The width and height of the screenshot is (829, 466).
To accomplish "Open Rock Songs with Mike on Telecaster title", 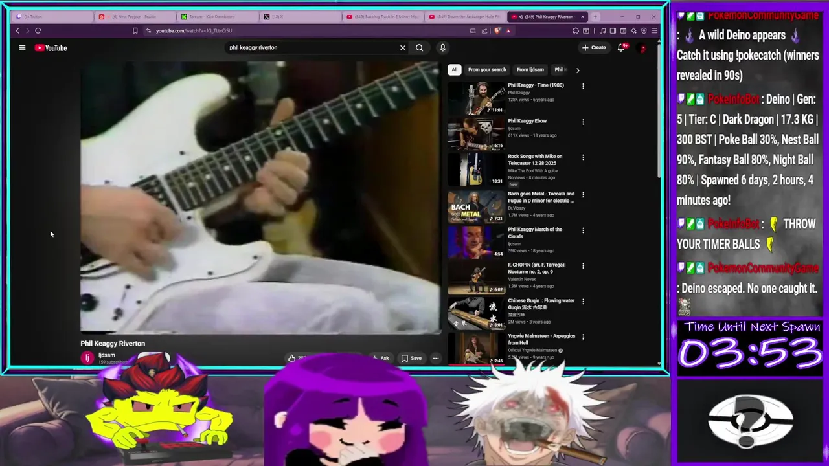I will (x=535, y=160).
